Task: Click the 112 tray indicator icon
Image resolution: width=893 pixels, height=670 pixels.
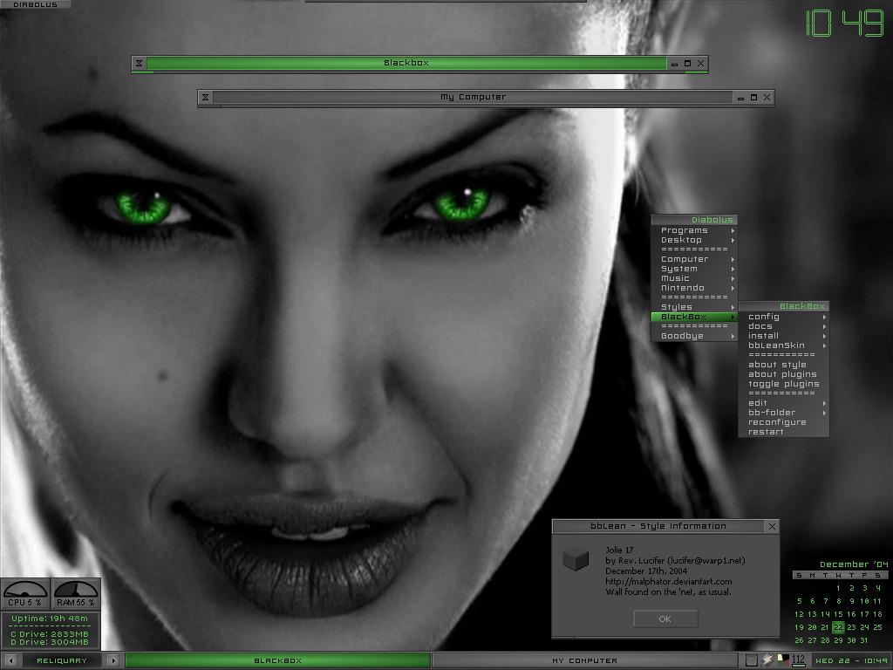Action: click(799, 660)
